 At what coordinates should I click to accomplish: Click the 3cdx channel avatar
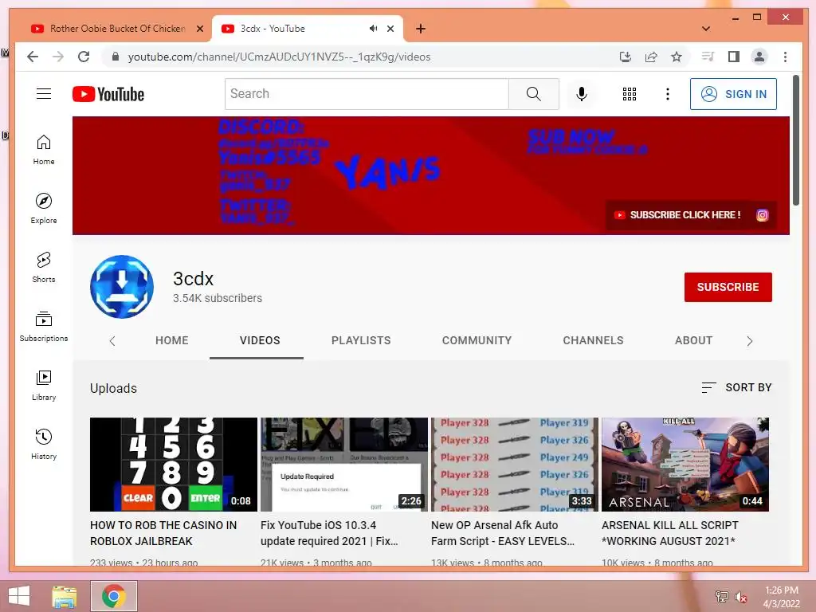[x=122, y=287]
